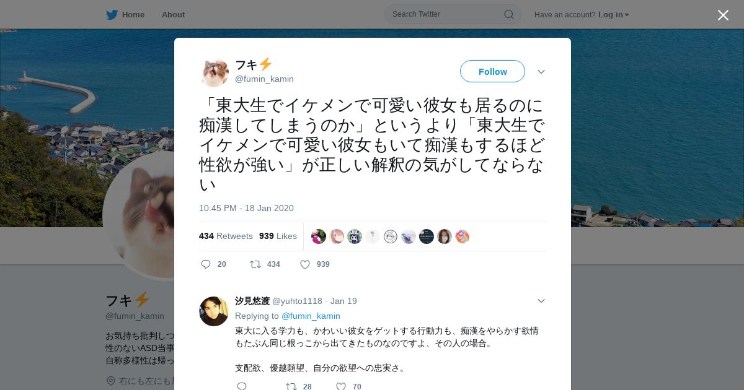Click the retweet icon showing 434
This screenshot has width=744, height=390.
[255, 264]
